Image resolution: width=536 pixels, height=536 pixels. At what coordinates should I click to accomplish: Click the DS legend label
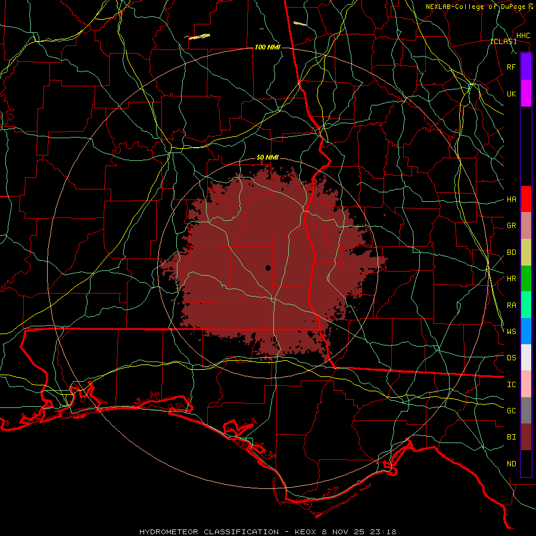511,358
